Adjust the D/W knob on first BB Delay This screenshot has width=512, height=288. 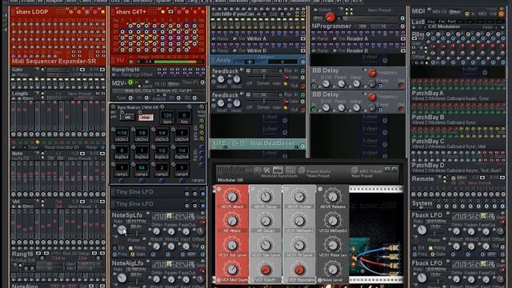[326, 84]
